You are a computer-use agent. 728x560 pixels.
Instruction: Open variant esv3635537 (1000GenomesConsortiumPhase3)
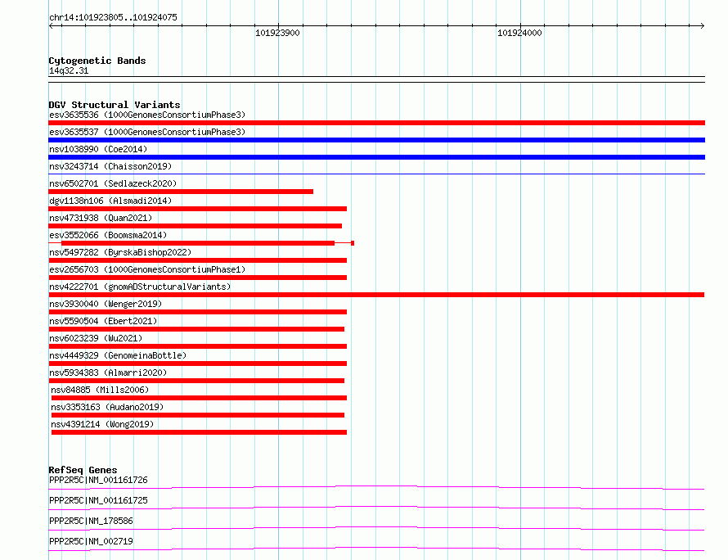tap(147, 132)
